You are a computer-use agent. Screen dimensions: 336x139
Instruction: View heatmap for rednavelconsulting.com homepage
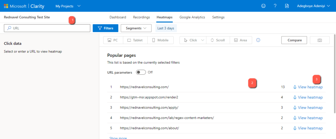(308, 87)
